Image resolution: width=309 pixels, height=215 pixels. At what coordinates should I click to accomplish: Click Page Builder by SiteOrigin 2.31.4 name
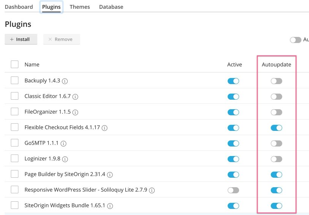tap(65, 174)
